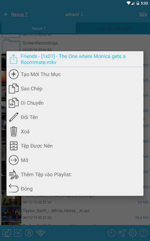
Task: Tap the trash can icon for Xoá
Action: [x=13, y=131]
